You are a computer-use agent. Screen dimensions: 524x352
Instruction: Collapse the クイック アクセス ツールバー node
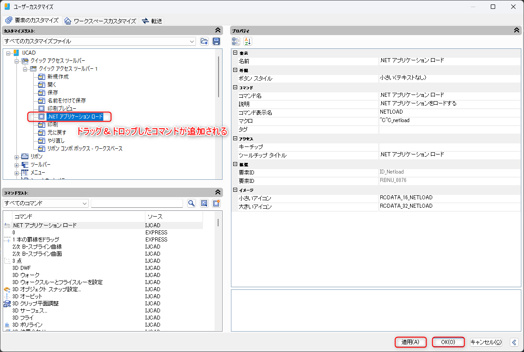17,61
